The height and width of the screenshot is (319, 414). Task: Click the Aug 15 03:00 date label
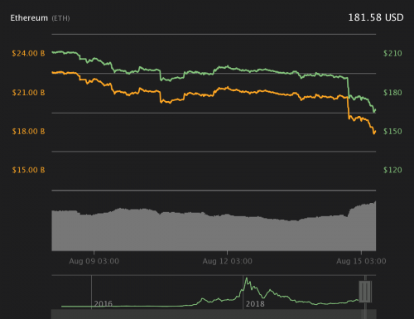tap(361, 261)
